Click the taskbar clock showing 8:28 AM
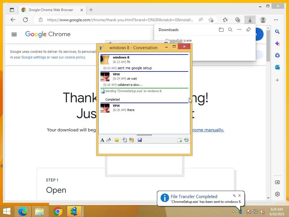 click(277, 212)
